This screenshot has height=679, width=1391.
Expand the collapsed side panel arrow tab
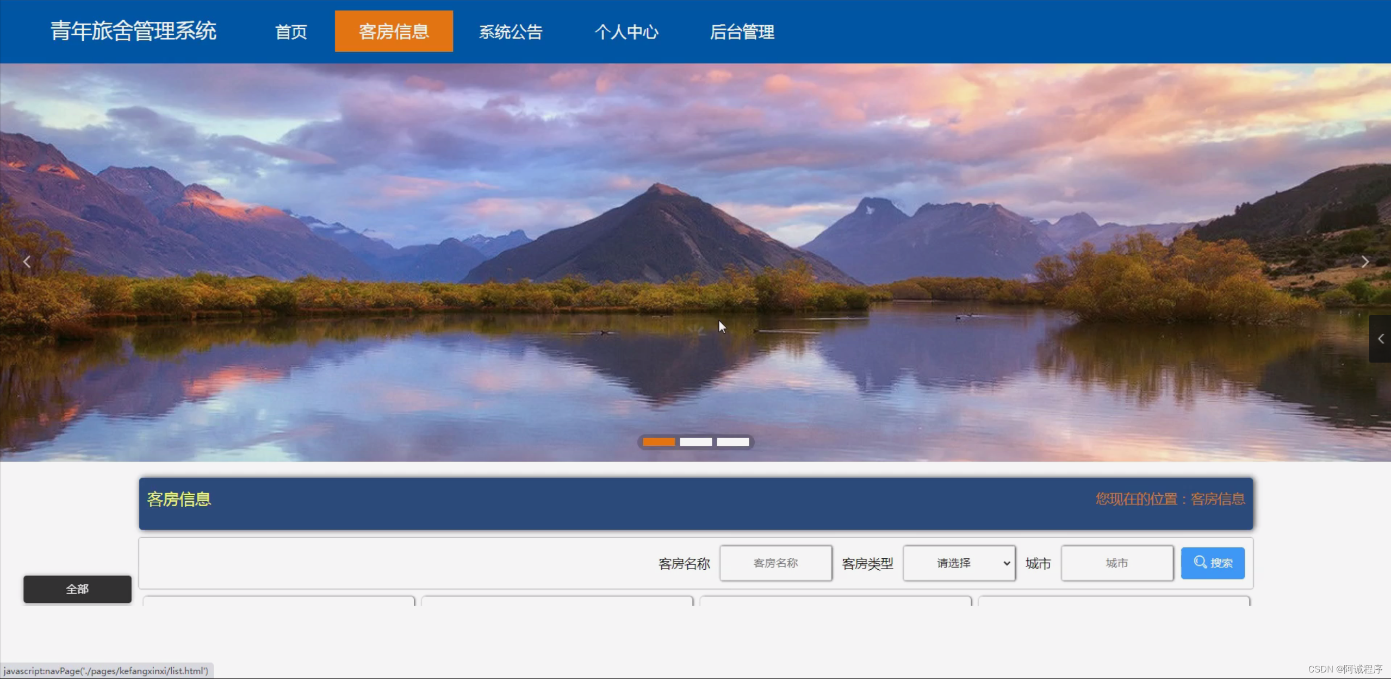pyautogui.click(x=1380, y=339)
